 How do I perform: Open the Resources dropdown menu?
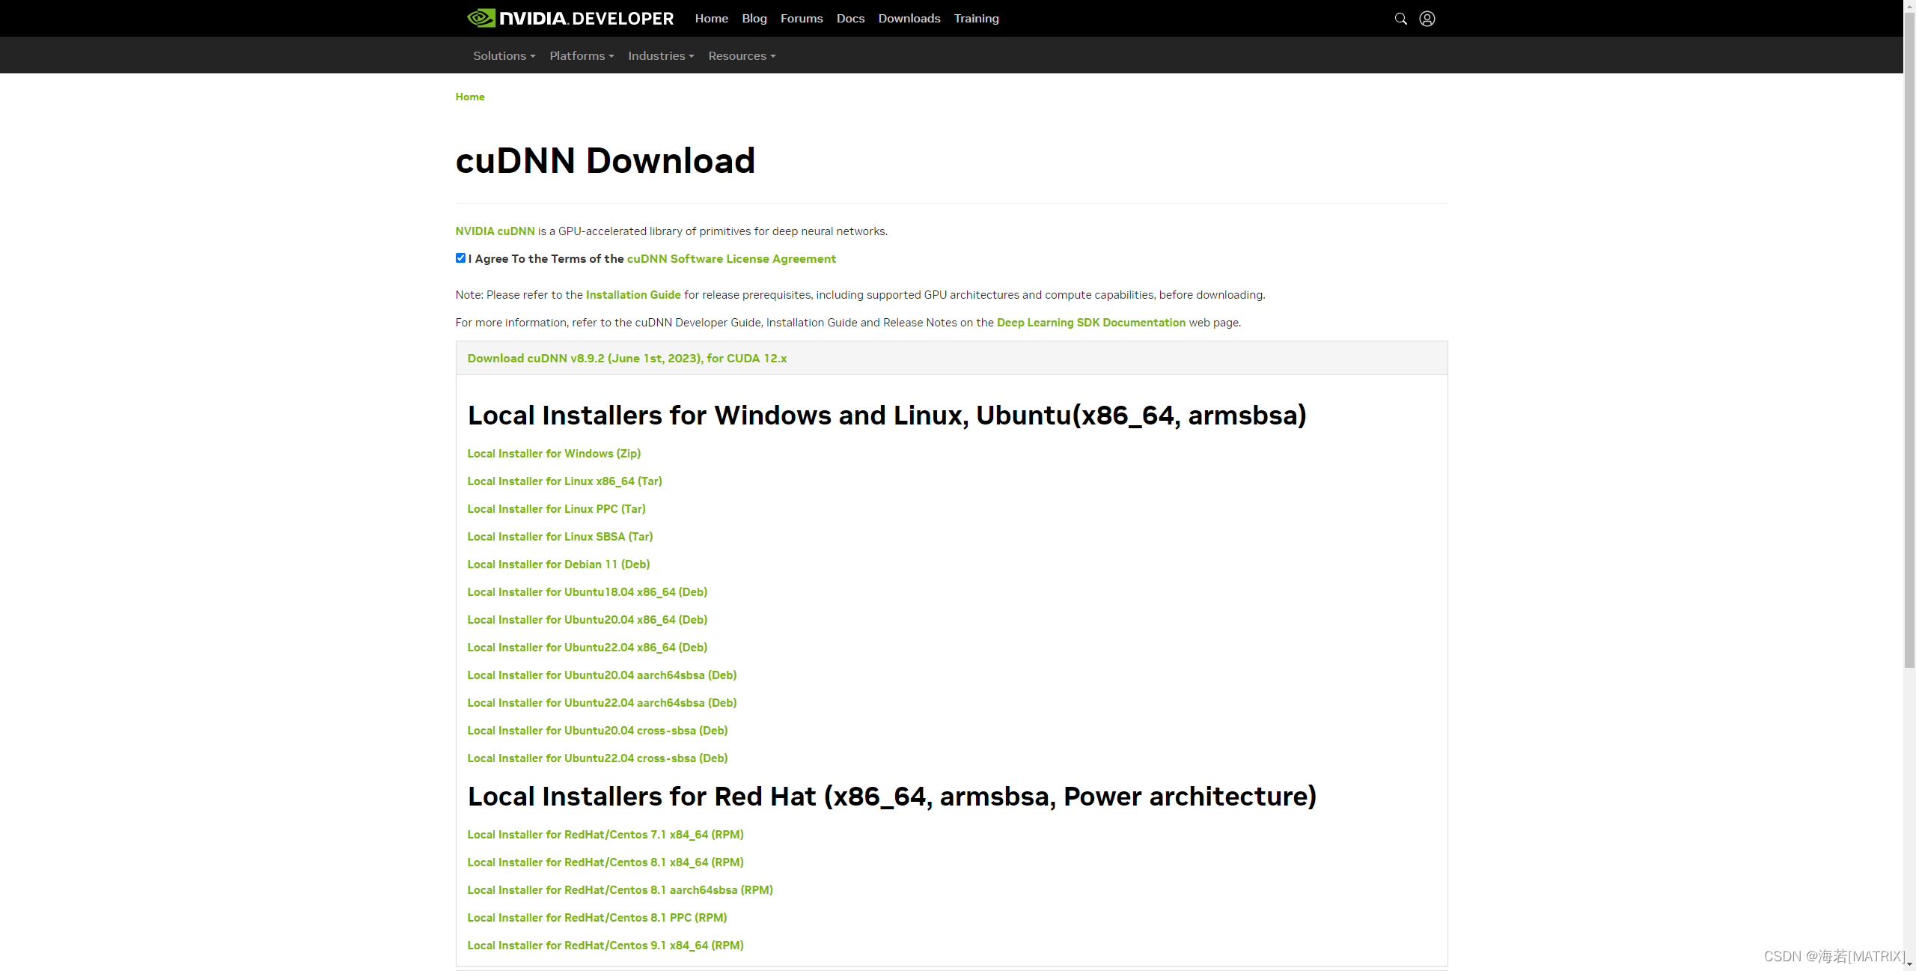tap(742, 56)
